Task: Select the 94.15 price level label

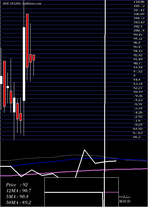Action: [x=138, y=51]
